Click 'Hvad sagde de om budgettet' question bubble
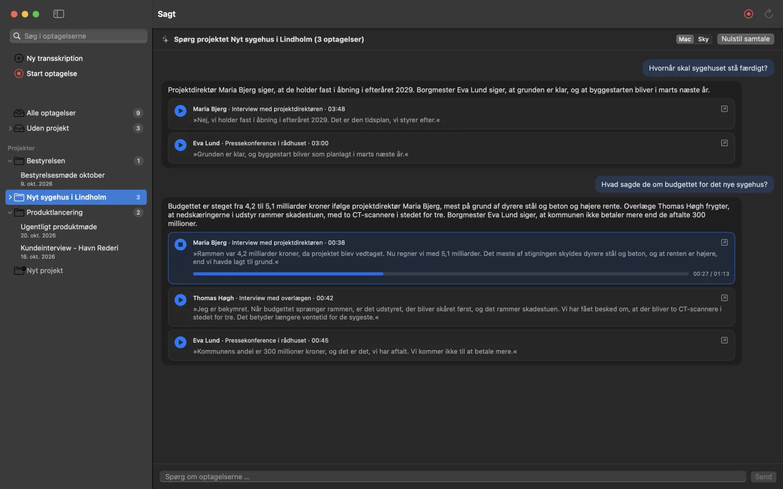 click(x=684, y=184)
